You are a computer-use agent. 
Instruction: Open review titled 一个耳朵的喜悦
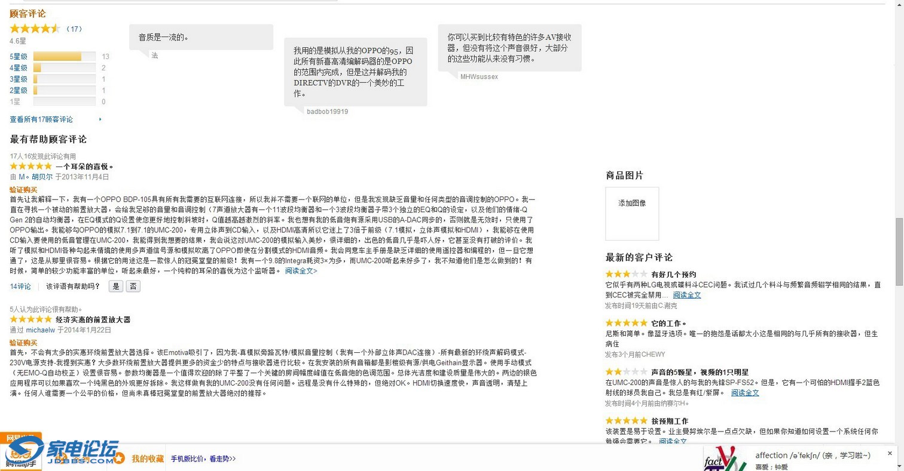pyautogui.click(x=85, y=167)
